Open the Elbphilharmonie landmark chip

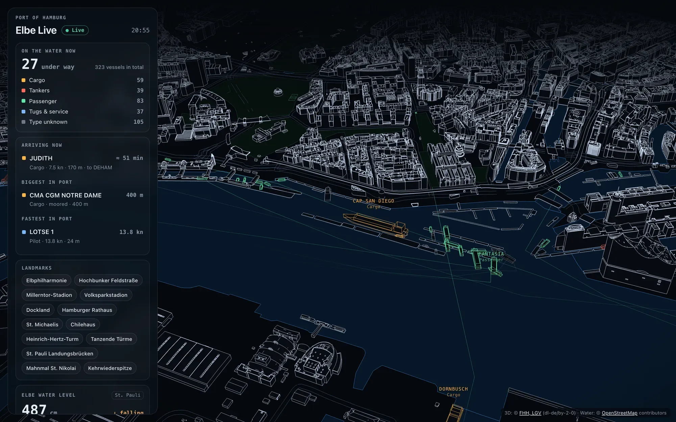47,281
